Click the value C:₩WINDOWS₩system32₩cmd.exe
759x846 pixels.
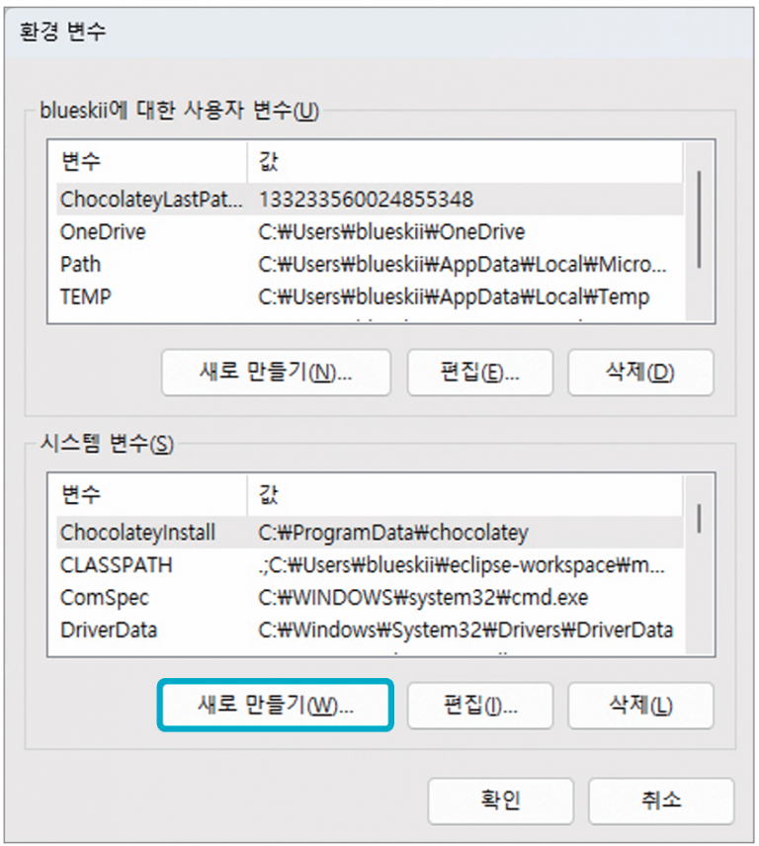423,597
